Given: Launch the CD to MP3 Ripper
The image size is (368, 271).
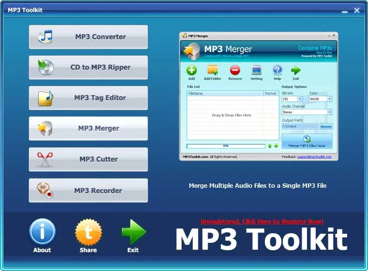Looking at the screenshot, I should point(88,68).
